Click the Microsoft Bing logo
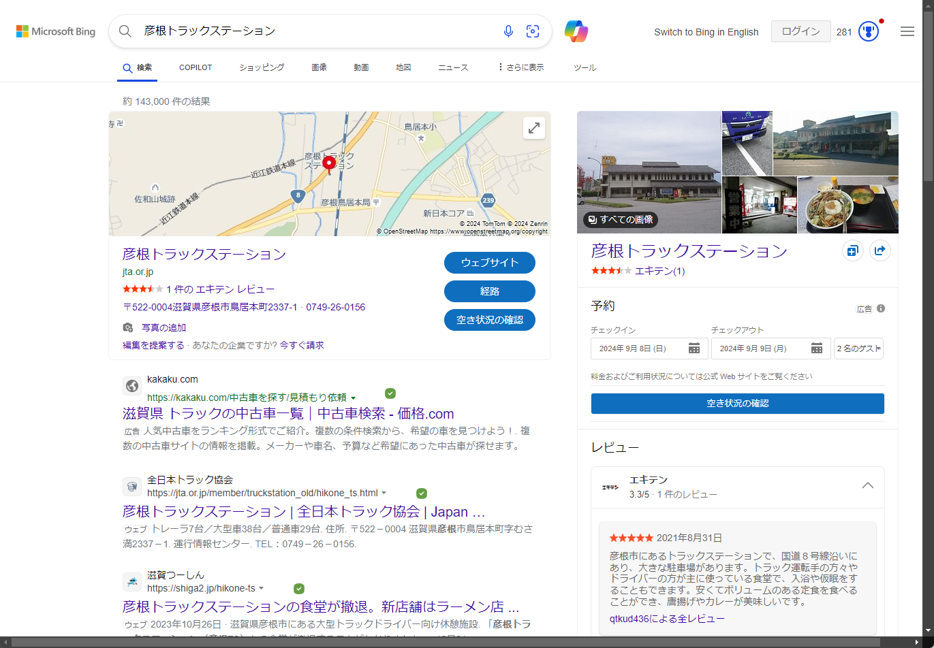 (x=56, y=31)
